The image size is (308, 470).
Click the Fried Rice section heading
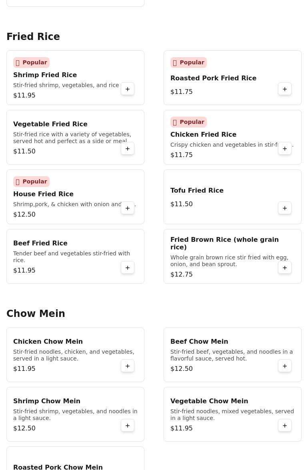click(x=33, y=37)
